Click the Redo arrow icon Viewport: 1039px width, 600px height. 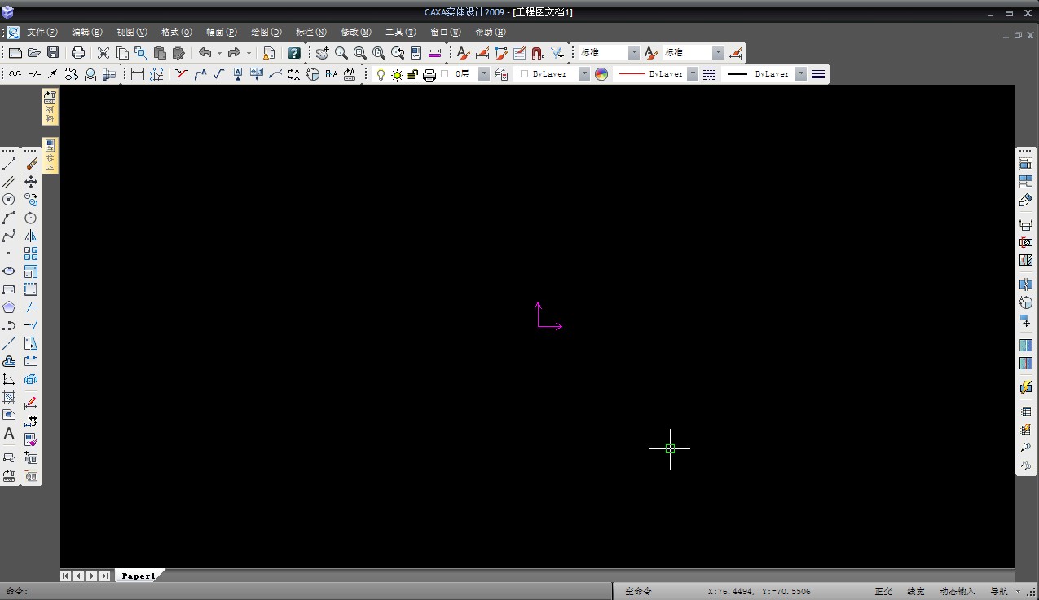[234, 53]
